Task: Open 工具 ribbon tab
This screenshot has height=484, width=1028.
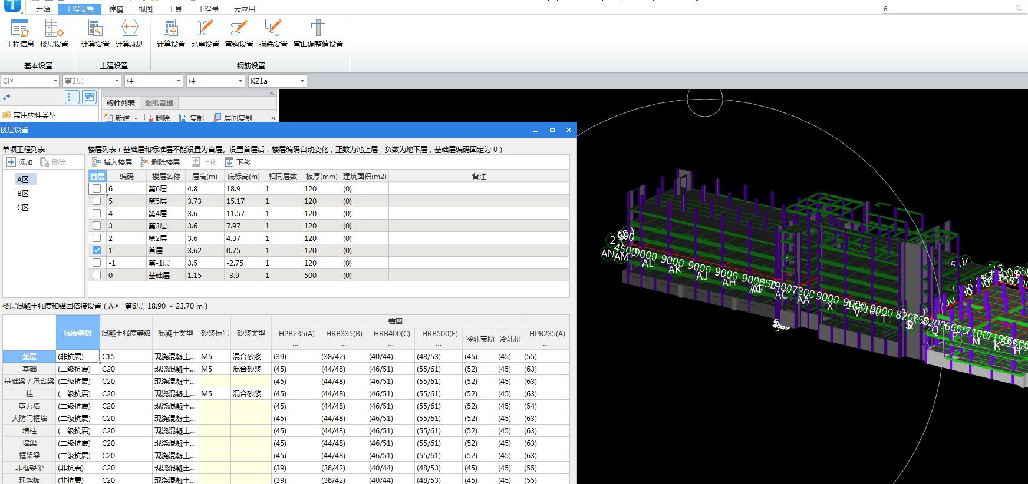Action: 174,9
